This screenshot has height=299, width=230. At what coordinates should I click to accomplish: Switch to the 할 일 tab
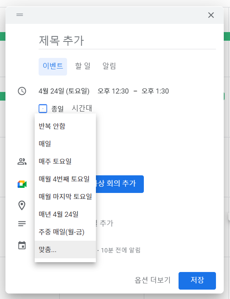coord(83,66)
